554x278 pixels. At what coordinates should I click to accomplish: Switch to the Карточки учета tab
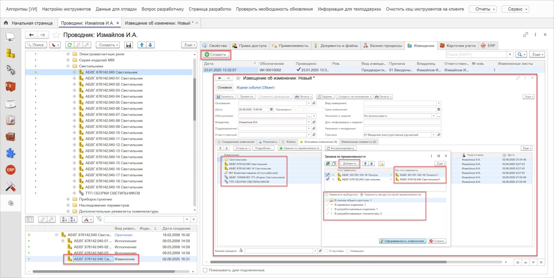click(458, 46)
